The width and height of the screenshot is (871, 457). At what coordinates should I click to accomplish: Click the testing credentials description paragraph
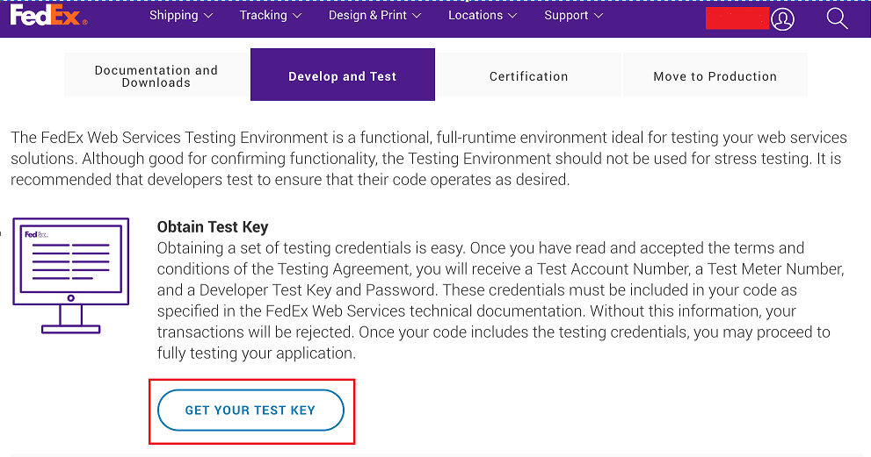[494, 301]
